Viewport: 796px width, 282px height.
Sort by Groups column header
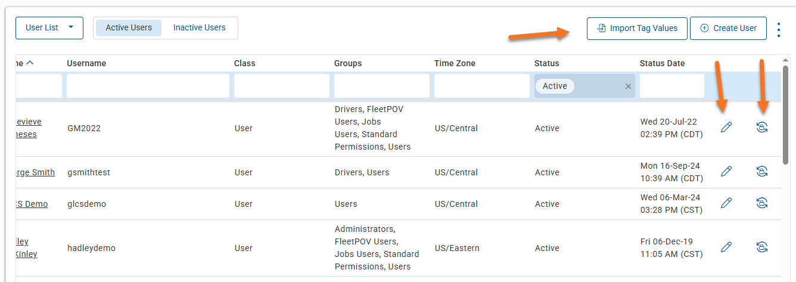tap(348, 63)
